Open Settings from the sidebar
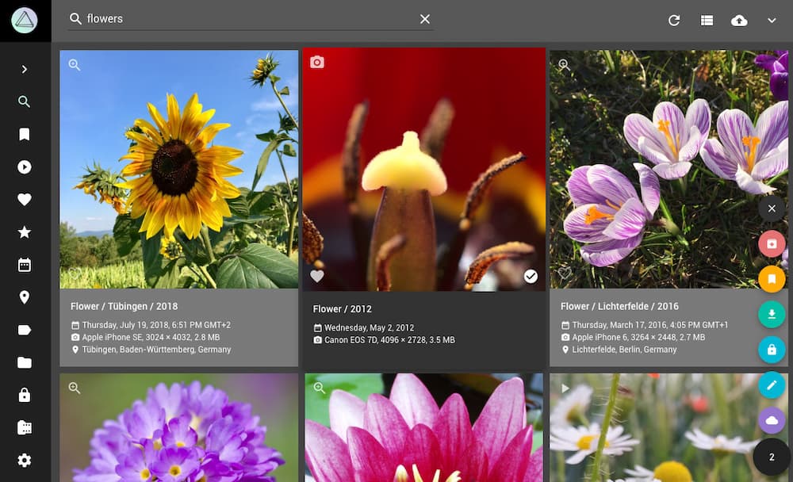793x482 pixels. coord(24,460)
